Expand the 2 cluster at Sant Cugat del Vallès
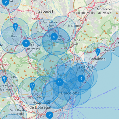 click(x=26, y=43)
